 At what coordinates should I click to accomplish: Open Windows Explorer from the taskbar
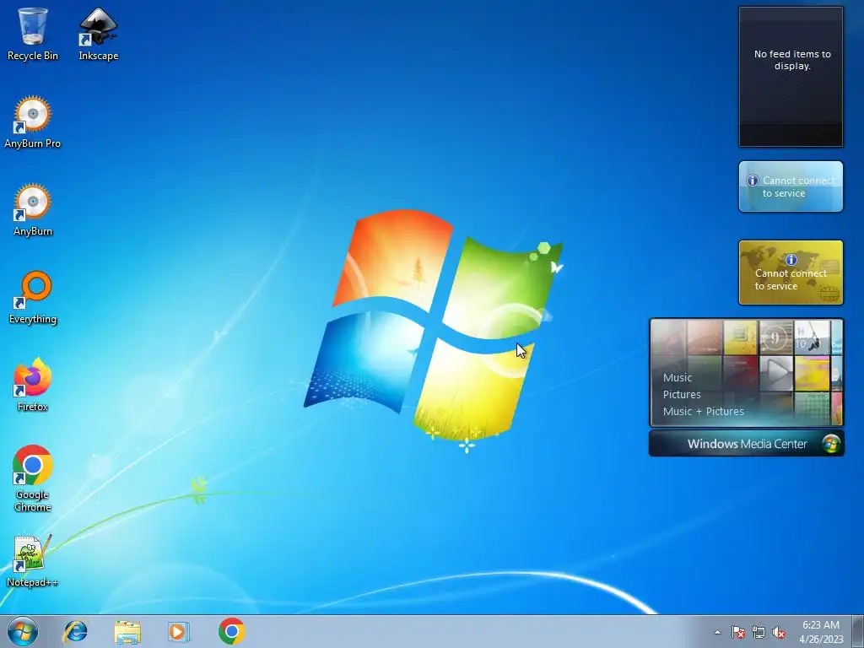click(x=127, y=631)
